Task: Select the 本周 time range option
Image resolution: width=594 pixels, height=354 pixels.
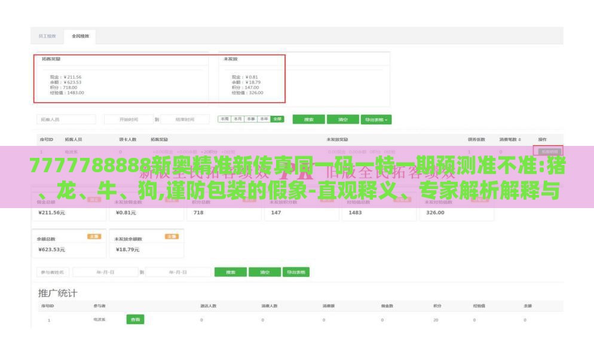Action: (x=225, y=119)
